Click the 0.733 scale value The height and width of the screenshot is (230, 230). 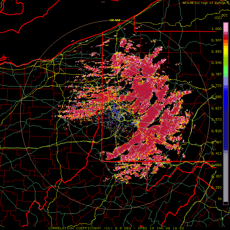pos(216,86)
